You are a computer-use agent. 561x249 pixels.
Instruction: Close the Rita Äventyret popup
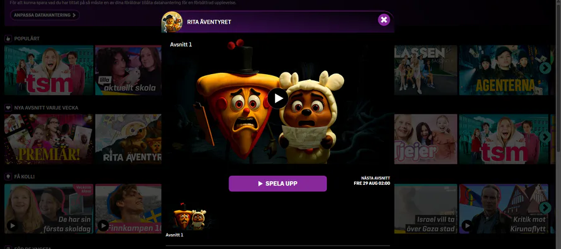[383, 20]
